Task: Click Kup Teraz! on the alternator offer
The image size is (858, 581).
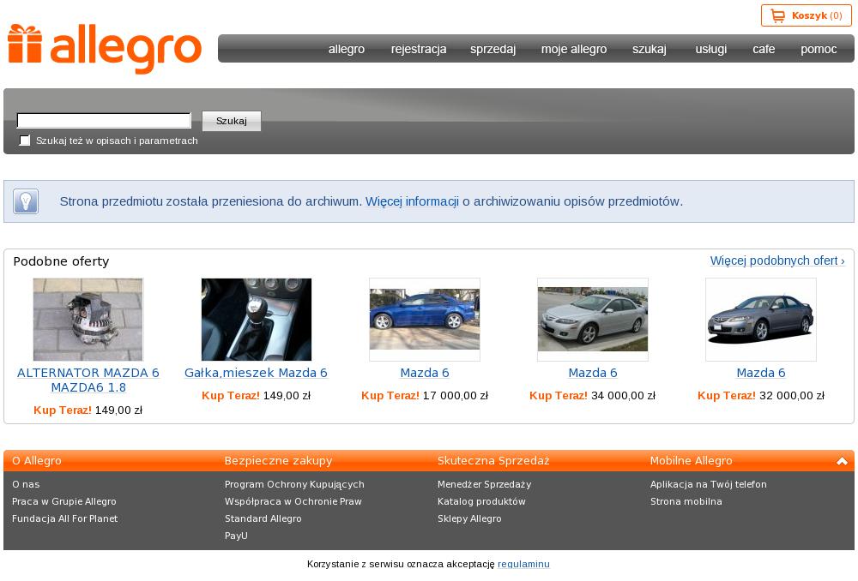Action: coord(63,410)
